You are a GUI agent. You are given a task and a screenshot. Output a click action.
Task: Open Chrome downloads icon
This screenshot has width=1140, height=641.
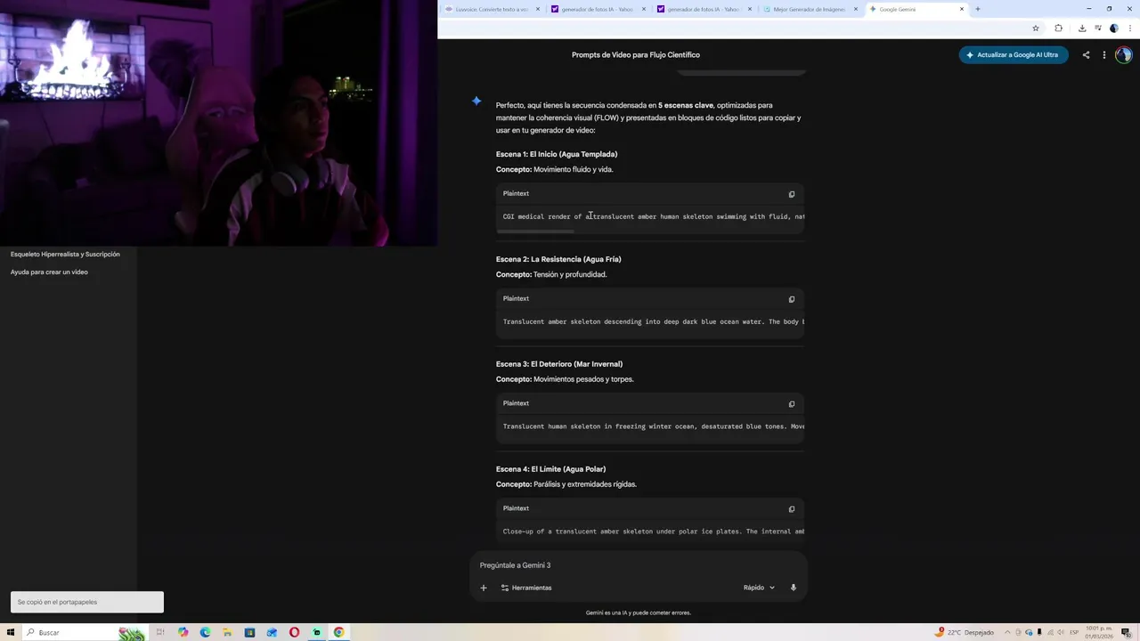pos(1082,28)
